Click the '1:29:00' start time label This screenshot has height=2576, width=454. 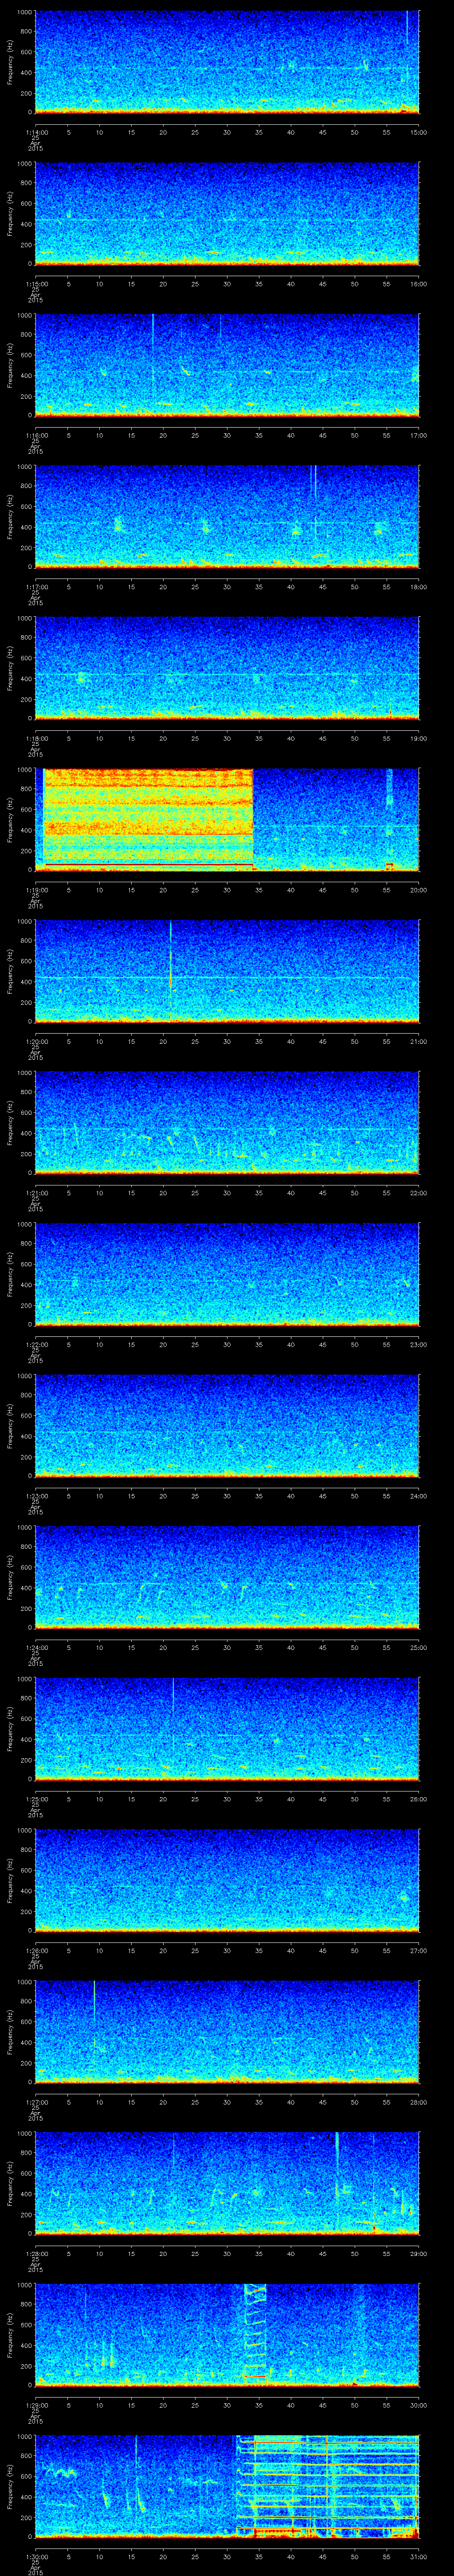pos(36,2404)
